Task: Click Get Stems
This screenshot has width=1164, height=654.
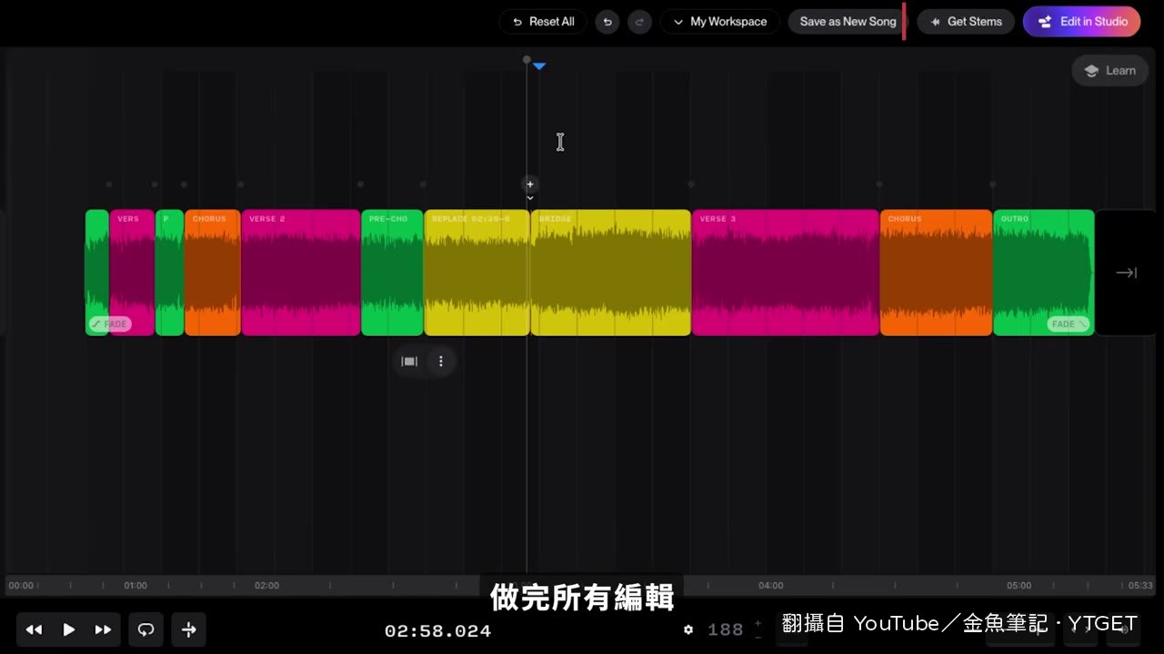Action: [x=966, y=22]
